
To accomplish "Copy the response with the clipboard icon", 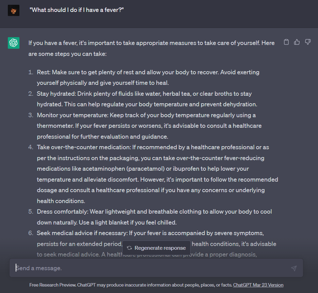I will click(x=286, y=42).
